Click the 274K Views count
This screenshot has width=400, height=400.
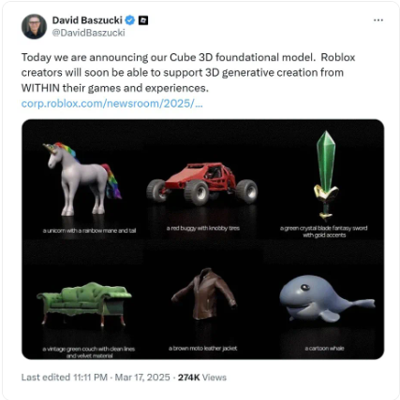(x=202, y=378)
